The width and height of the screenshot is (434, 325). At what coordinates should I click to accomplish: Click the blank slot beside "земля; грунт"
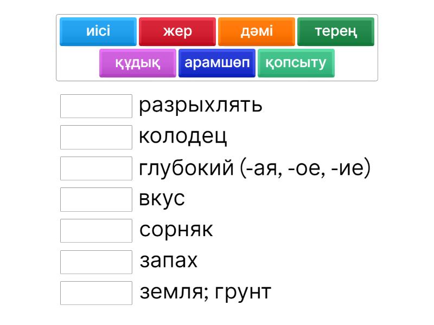[x=97, y=292]
